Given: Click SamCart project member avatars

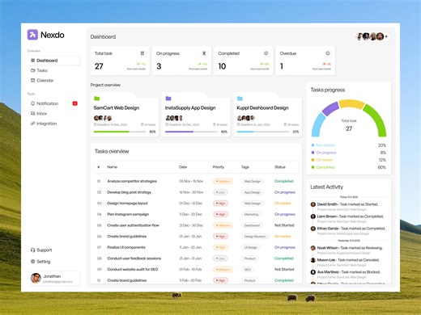Looking at the screenshot, I should [103, 118].
